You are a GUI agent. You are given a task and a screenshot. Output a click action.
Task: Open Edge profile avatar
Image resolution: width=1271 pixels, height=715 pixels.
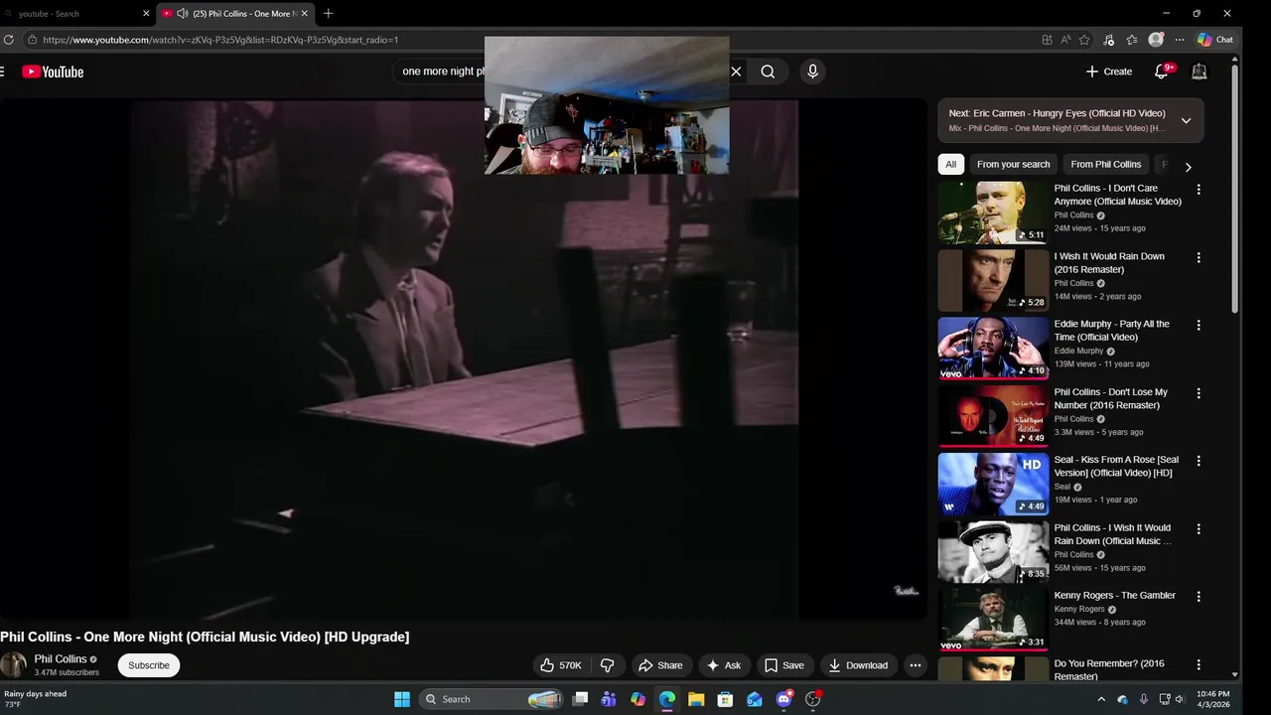pos(1156,40)
